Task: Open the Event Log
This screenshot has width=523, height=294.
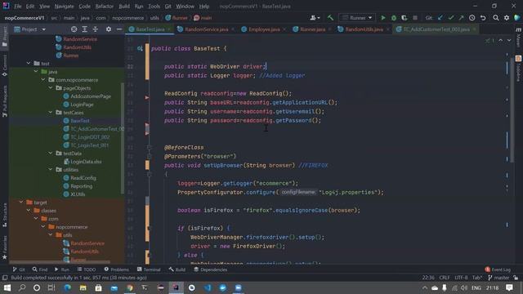Action: (x=498, y=269)
